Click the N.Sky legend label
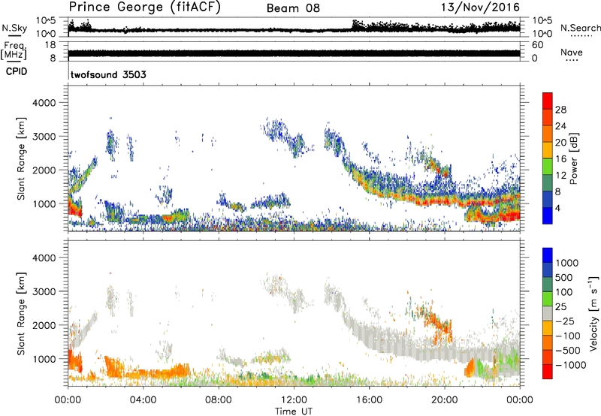Viewport: 601px width, 416px height. [x=14, y=28]
